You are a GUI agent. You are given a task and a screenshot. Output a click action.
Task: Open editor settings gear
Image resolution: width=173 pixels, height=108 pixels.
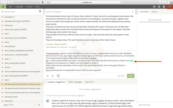pos(159,6)
